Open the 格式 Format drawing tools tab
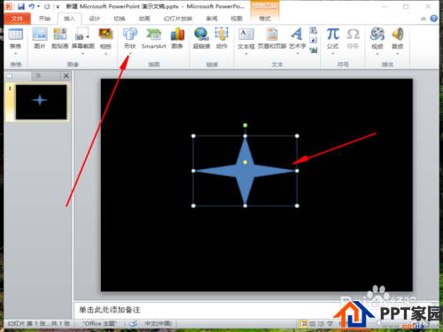Screen dimensions: 443x332 coord(265,19)
